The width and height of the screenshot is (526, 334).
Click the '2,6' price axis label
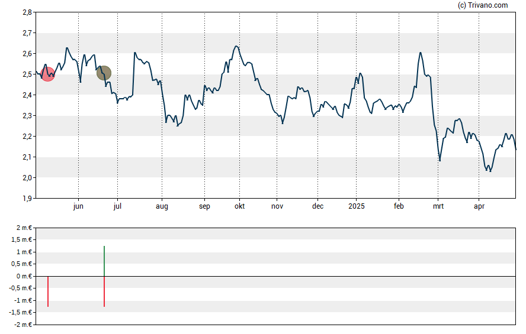click(27, 54)
